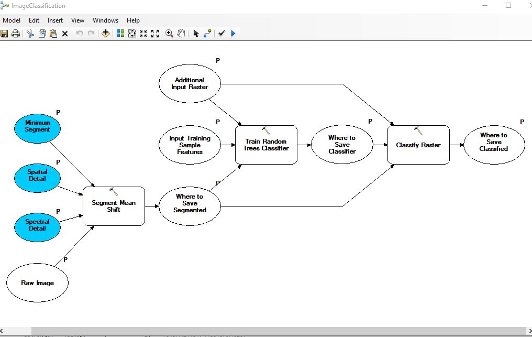Maximize the ImageClassification window
This screenshot has height=337, width=532.
tap(508, 5)
